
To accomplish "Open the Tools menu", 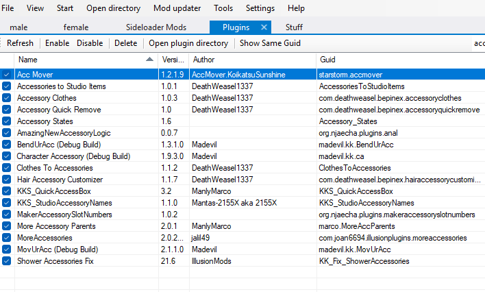I will pos(223,8).
